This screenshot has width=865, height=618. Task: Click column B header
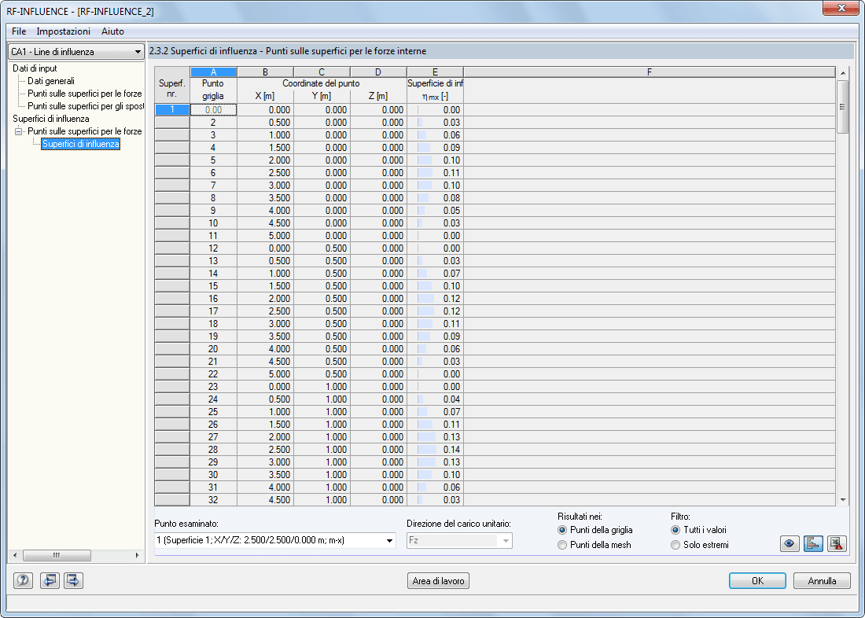tap(265, 72)
